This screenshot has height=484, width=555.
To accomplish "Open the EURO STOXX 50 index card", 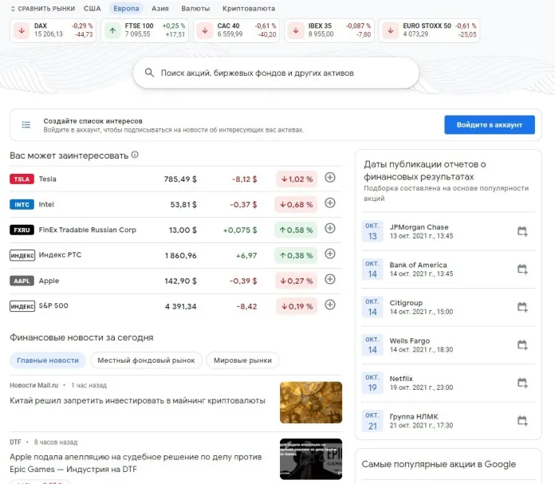I will click(x=429, y=30).
